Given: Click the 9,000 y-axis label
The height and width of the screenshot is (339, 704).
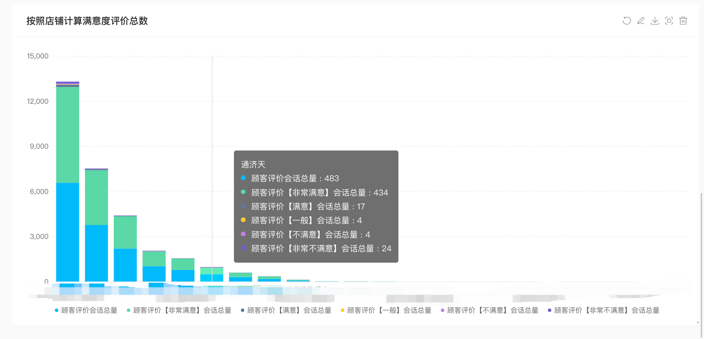Looking at the screenshot, I should pos(39,146).
